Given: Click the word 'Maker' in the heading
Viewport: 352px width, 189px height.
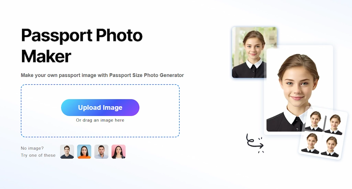Looking at the screenshot, I should 46,57.
